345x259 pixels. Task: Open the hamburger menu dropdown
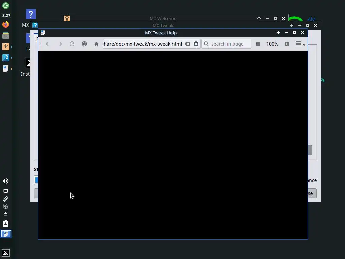(x=300, y=44)
